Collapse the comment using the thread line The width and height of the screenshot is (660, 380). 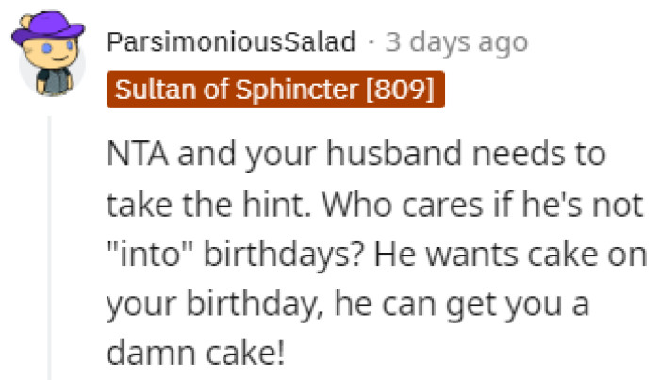[x=49, y=247]
